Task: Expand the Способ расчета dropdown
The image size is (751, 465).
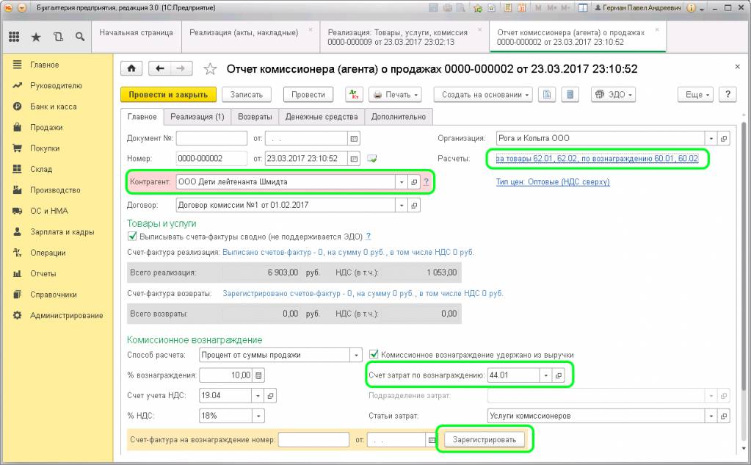Action: (x=356, y=356)
